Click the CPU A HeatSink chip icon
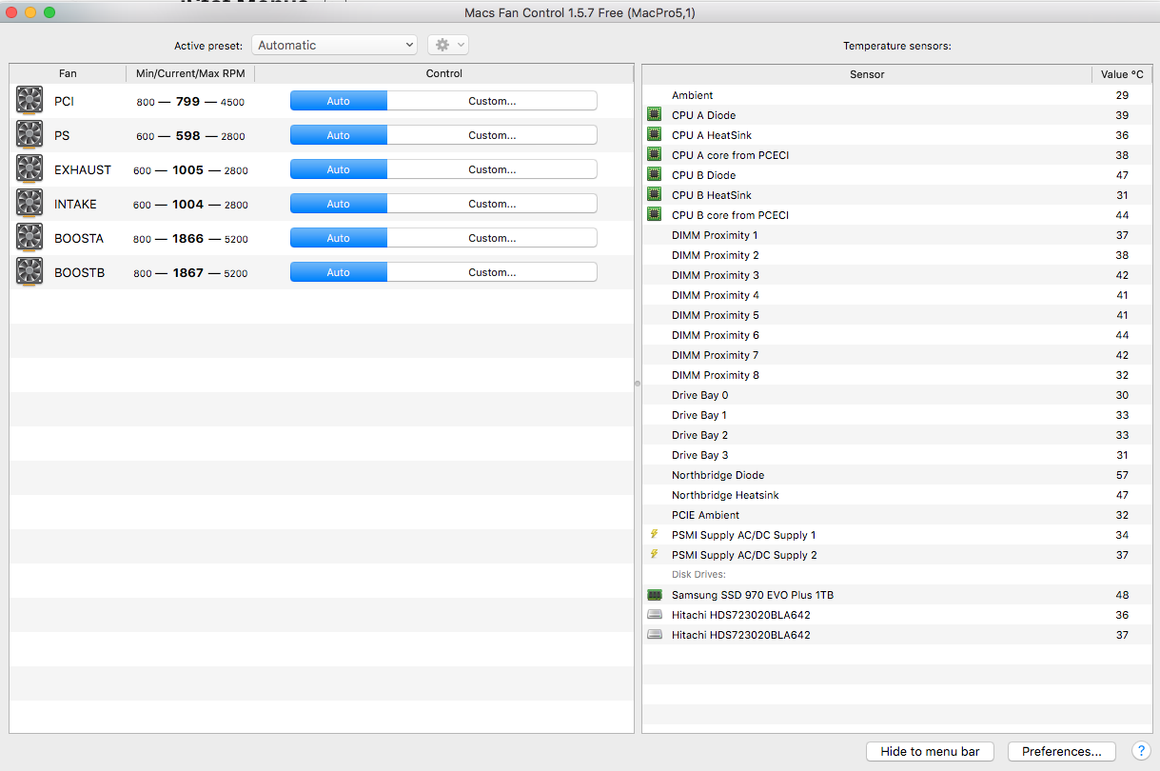Image resolution: width=1160 pixels, height=771 pixels. [654, 134]
